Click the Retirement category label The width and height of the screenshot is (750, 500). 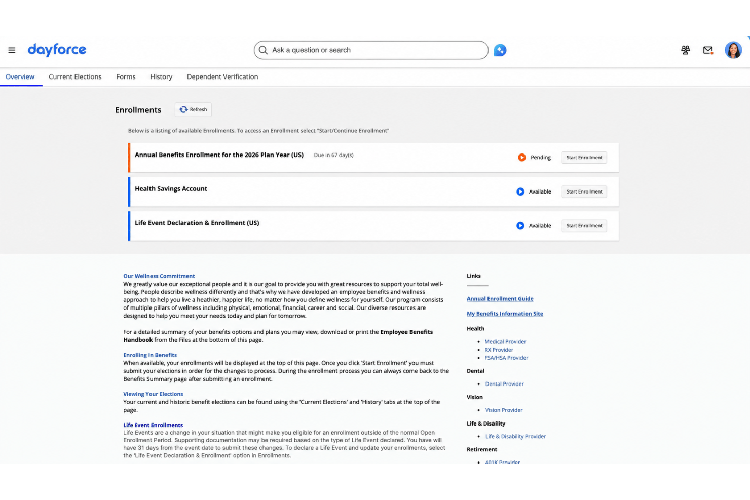tap(482, 450)
